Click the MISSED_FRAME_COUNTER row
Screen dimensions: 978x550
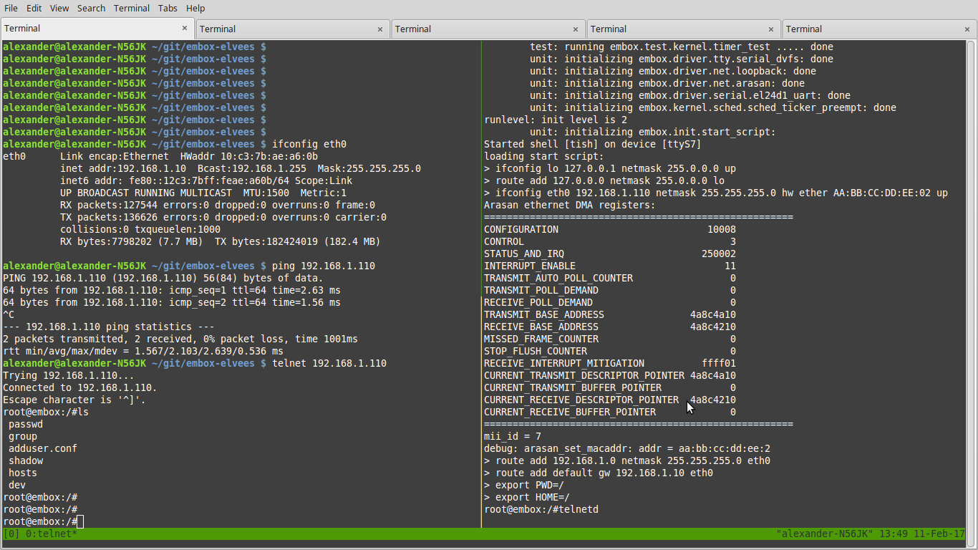[610, 339]
